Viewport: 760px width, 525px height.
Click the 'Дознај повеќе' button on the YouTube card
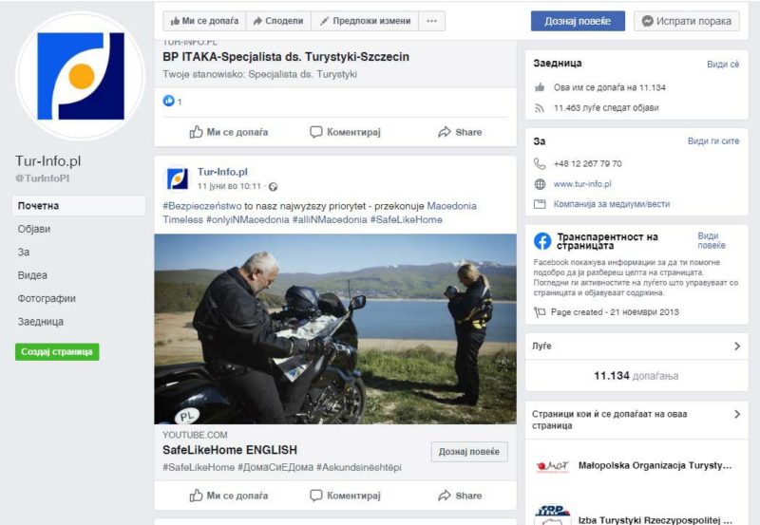[x=468, y=451]
